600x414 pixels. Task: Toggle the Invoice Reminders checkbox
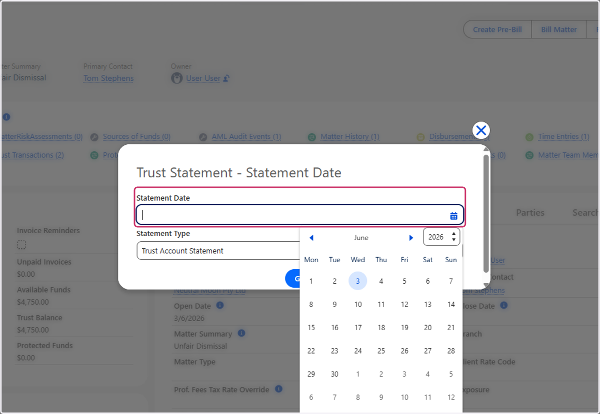coord(21,245)
